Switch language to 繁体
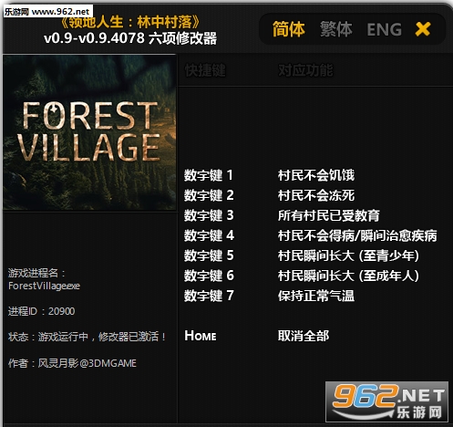Viewport: 453px width, 427px height. pos(336,29)
